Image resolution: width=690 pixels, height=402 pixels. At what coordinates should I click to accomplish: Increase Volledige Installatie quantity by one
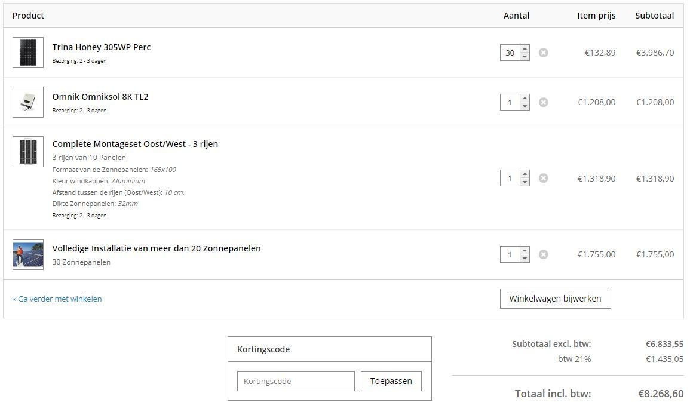coord(525,251)
